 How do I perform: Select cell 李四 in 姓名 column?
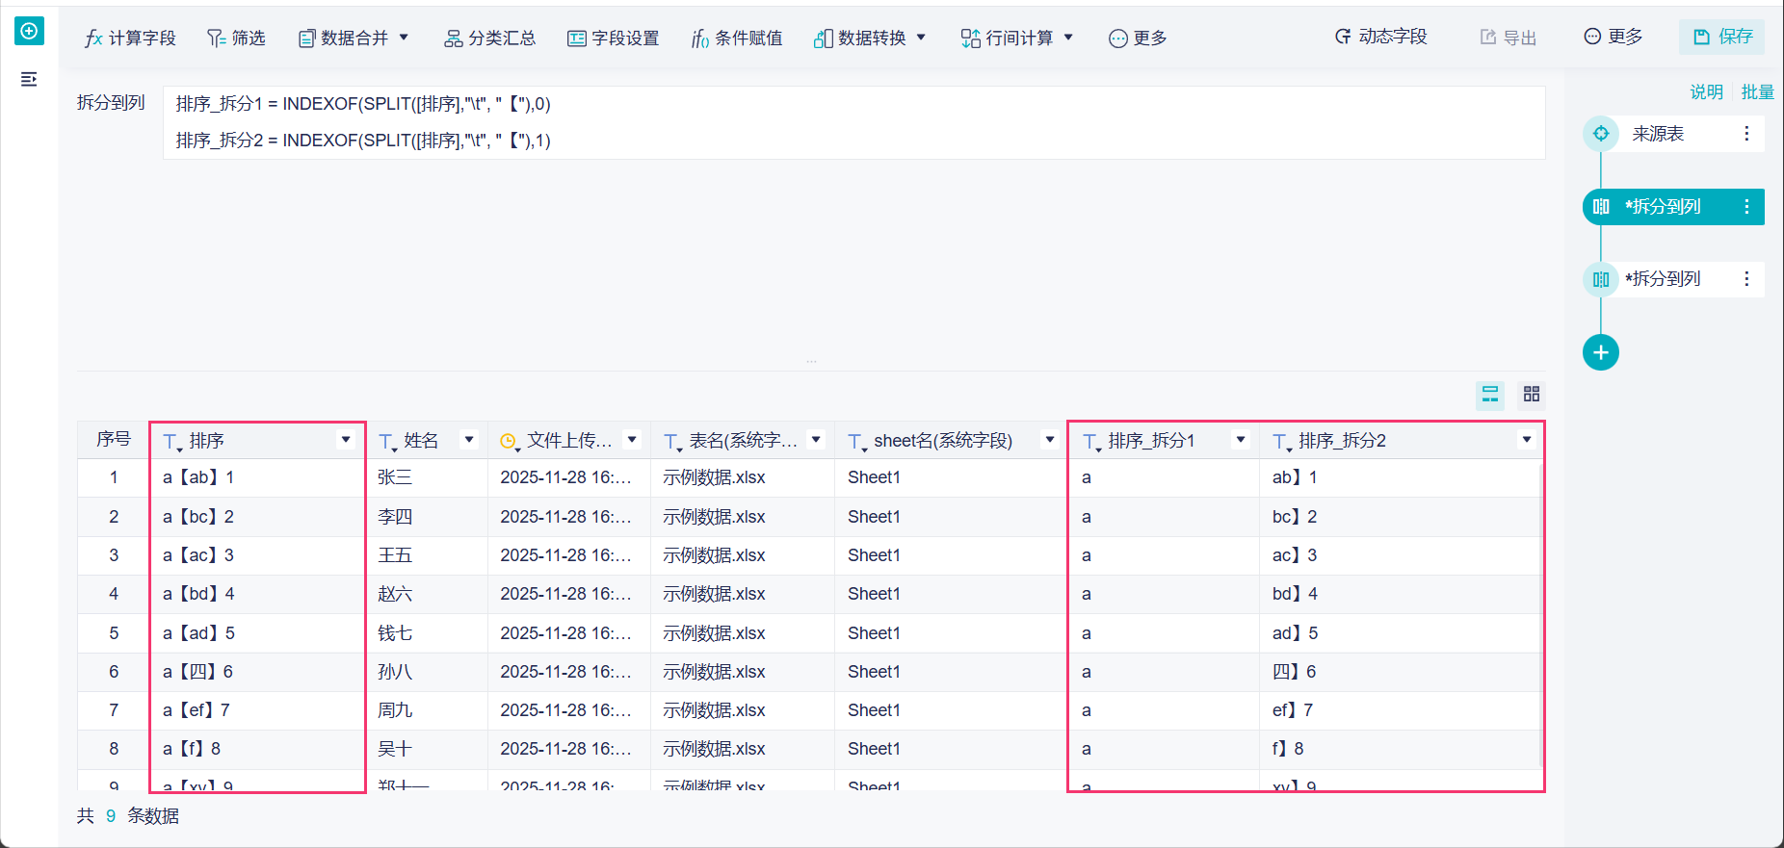(x=427, y=517)
